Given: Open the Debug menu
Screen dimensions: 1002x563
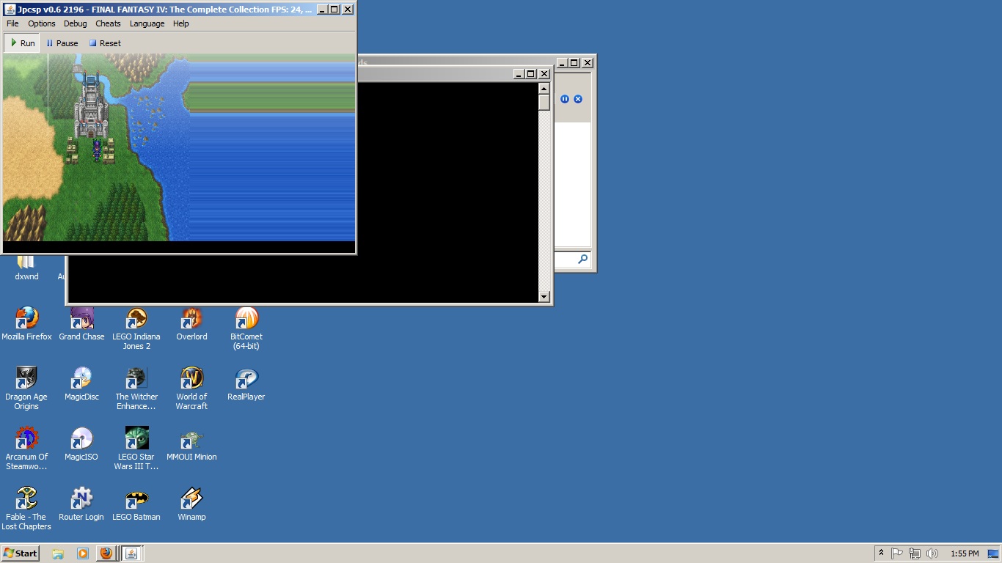Looking at the screenshot, I should pos(75,23).
